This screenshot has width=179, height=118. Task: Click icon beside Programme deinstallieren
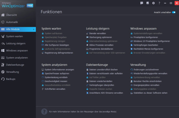point(87,49)
